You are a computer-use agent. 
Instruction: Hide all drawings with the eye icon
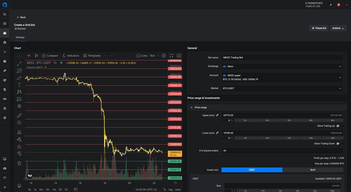[x=19, y=153]
